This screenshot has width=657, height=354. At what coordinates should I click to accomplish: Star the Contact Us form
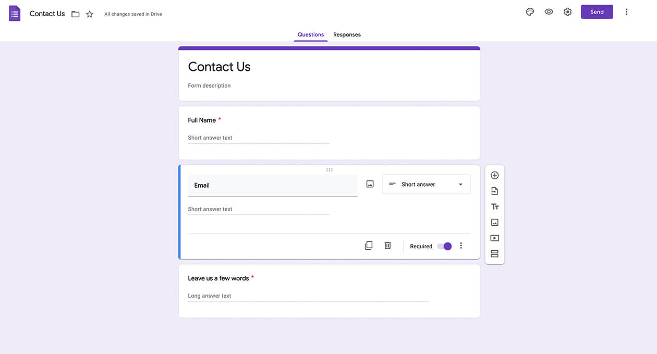pos(90,14)
